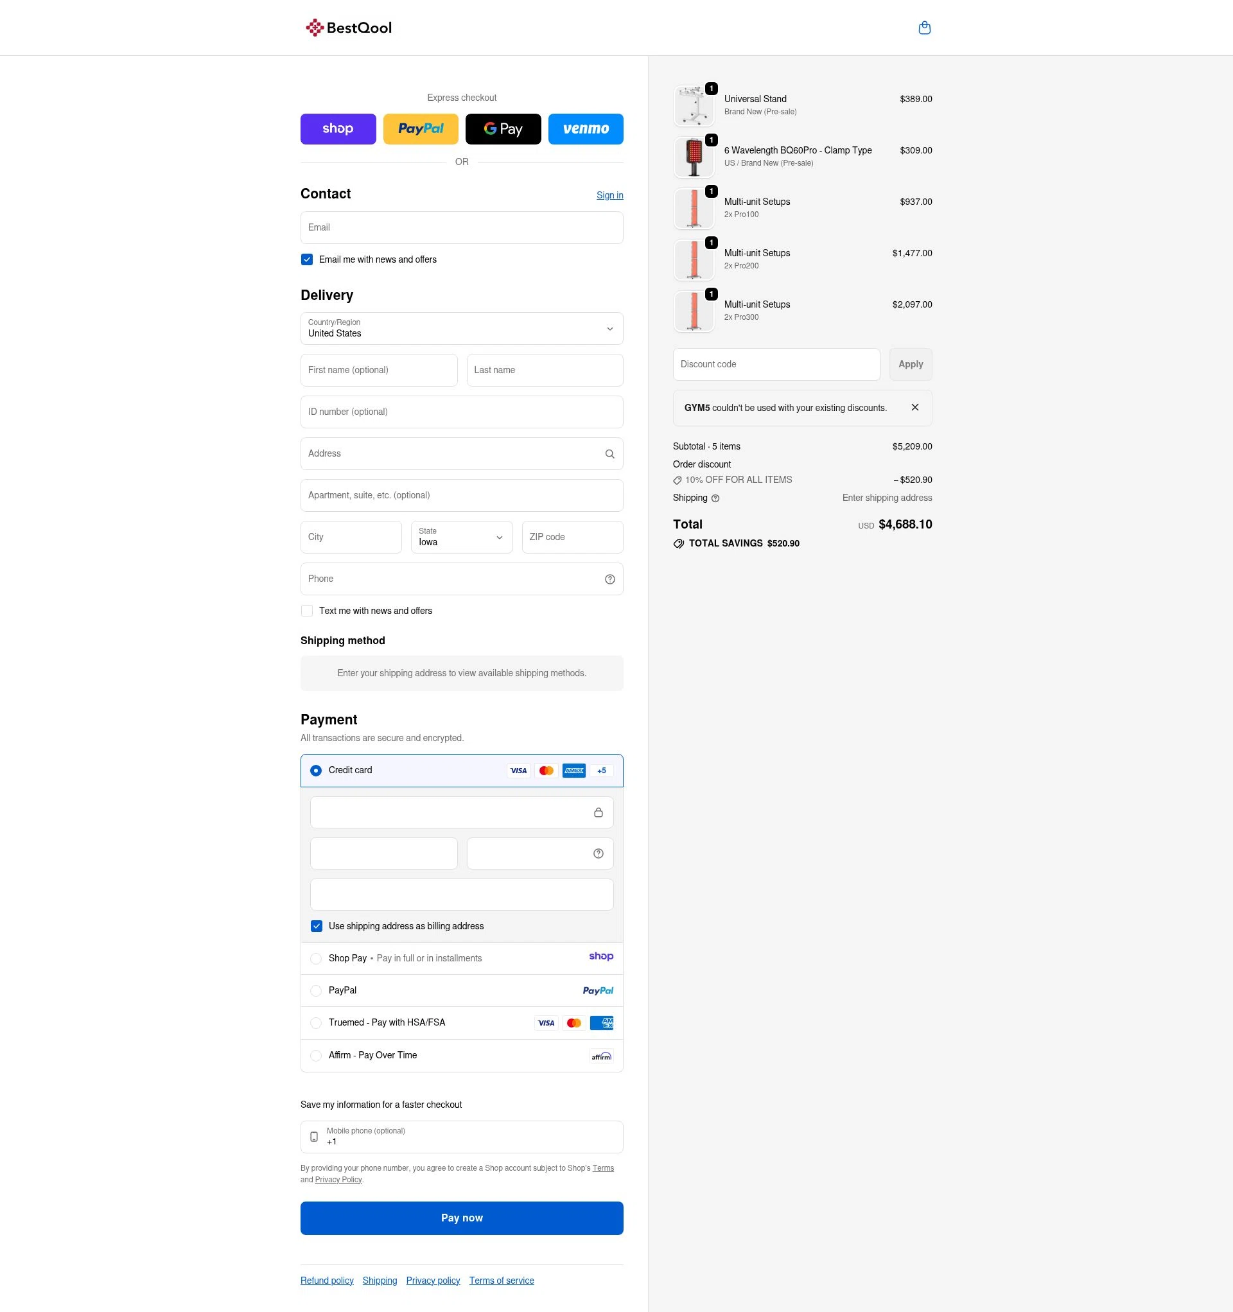Uncheck Use shipping address as billing address
1233x1312 pixels.
[316, 926]
